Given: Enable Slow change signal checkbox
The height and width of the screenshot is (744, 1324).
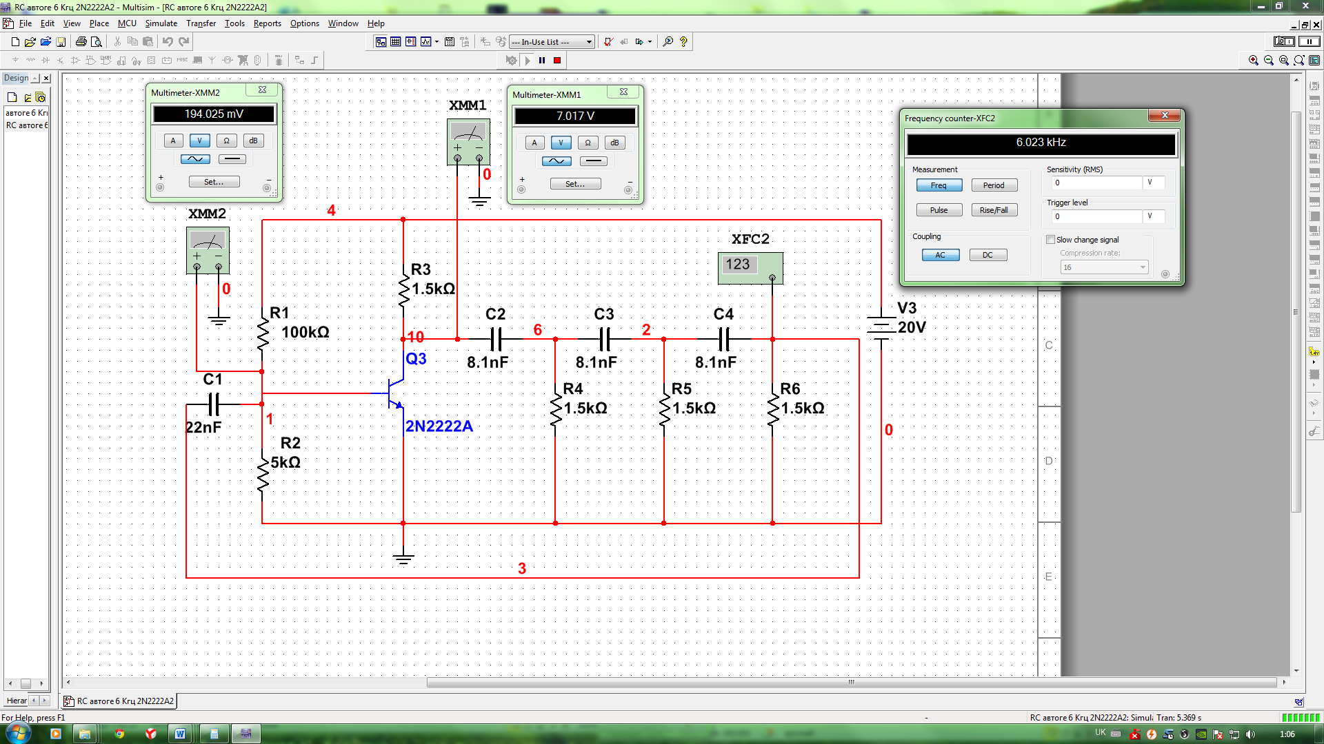Looking at the screenshot, I should pos(1051,240).
